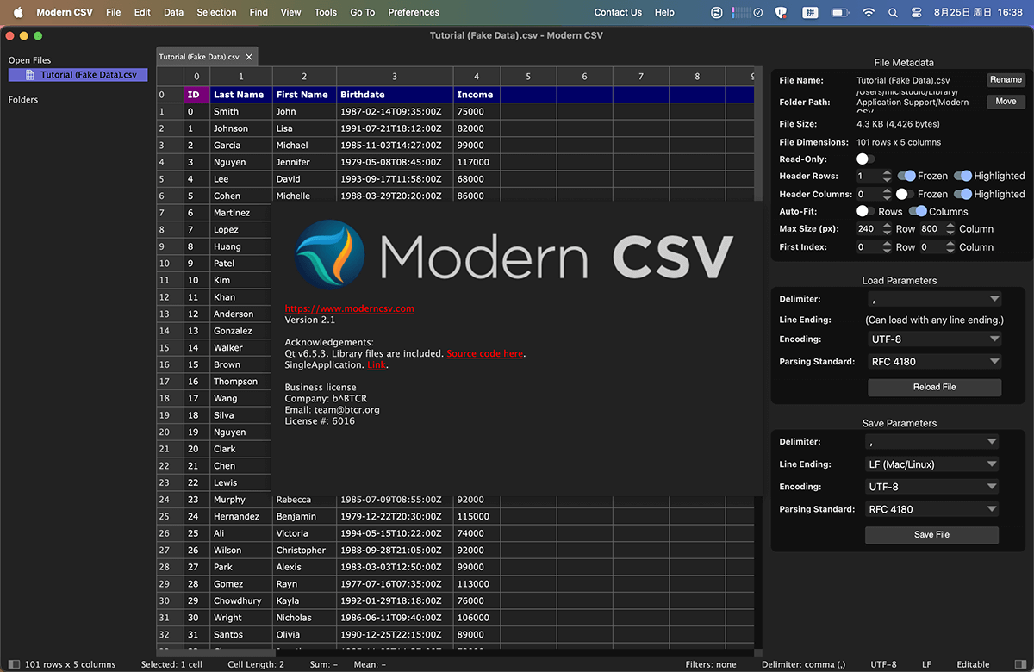Click the Max Size Row value field 240

tap(869, 229)
